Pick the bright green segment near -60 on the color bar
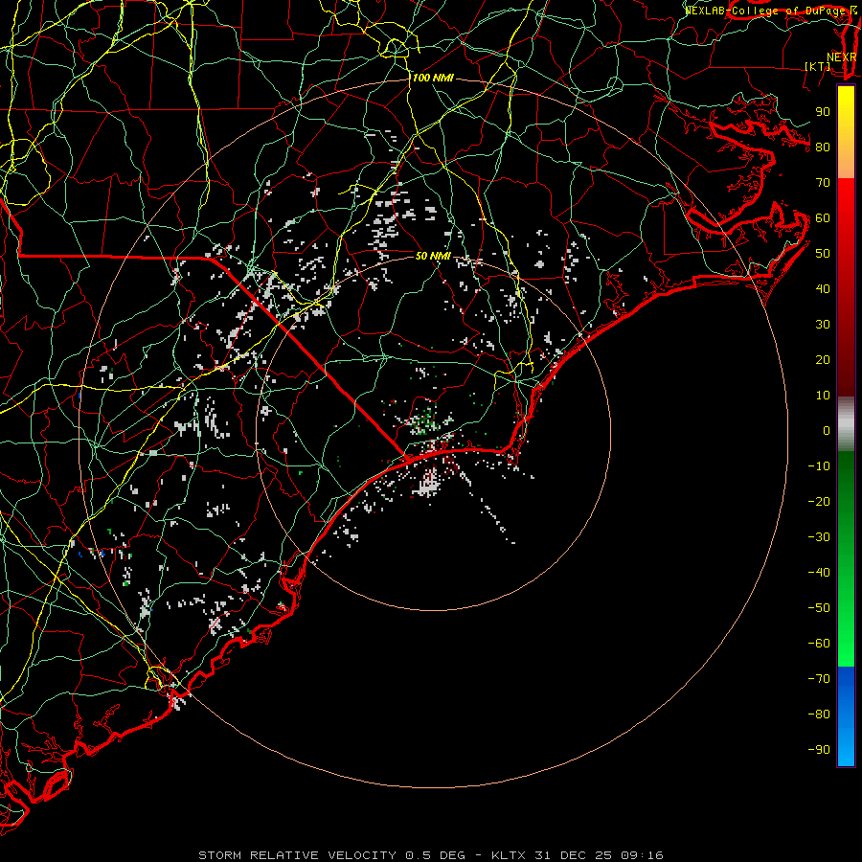862x862 pixels. pos(846,644)
